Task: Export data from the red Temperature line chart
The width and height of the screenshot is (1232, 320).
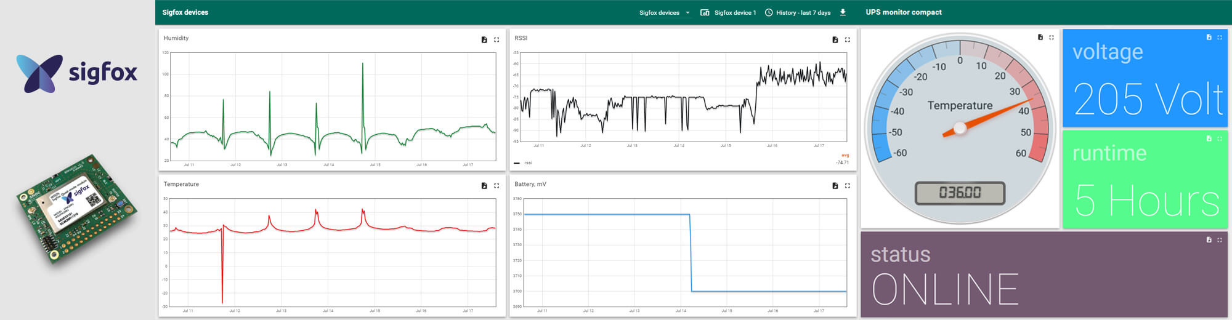Action: (x=484, y=186)
